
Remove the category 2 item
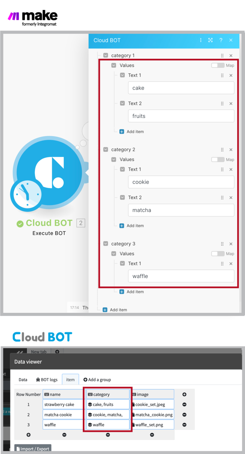[x=231, y=150]
